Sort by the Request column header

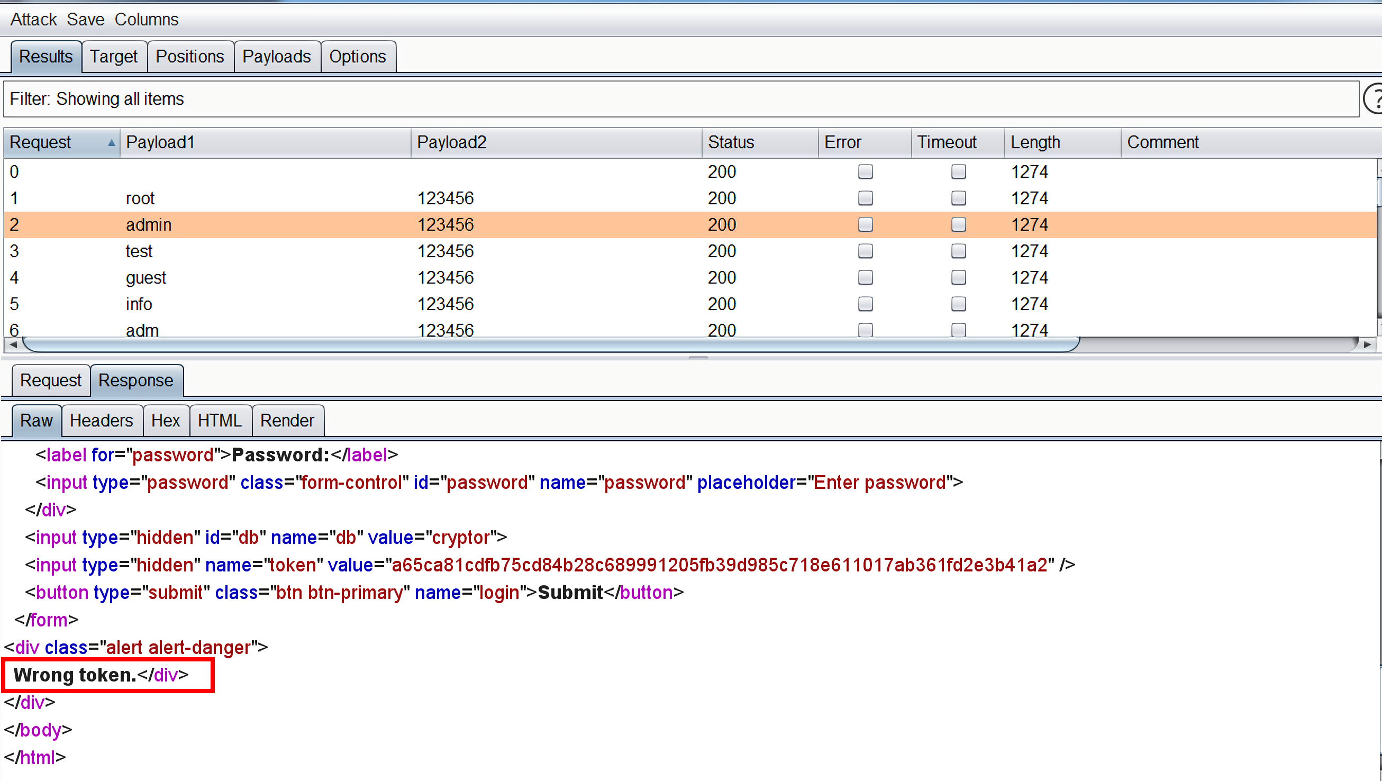click(62, 142)
